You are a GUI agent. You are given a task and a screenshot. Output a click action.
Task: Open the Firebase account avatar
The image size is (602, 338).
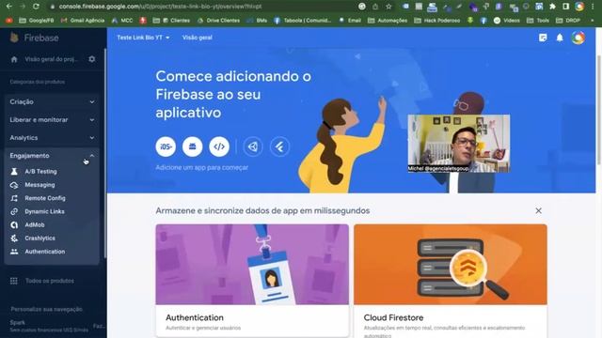pos(578,38)
